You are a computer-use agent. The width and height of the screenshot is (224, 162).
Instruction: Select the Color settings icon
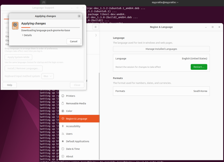tap(63, 111)
